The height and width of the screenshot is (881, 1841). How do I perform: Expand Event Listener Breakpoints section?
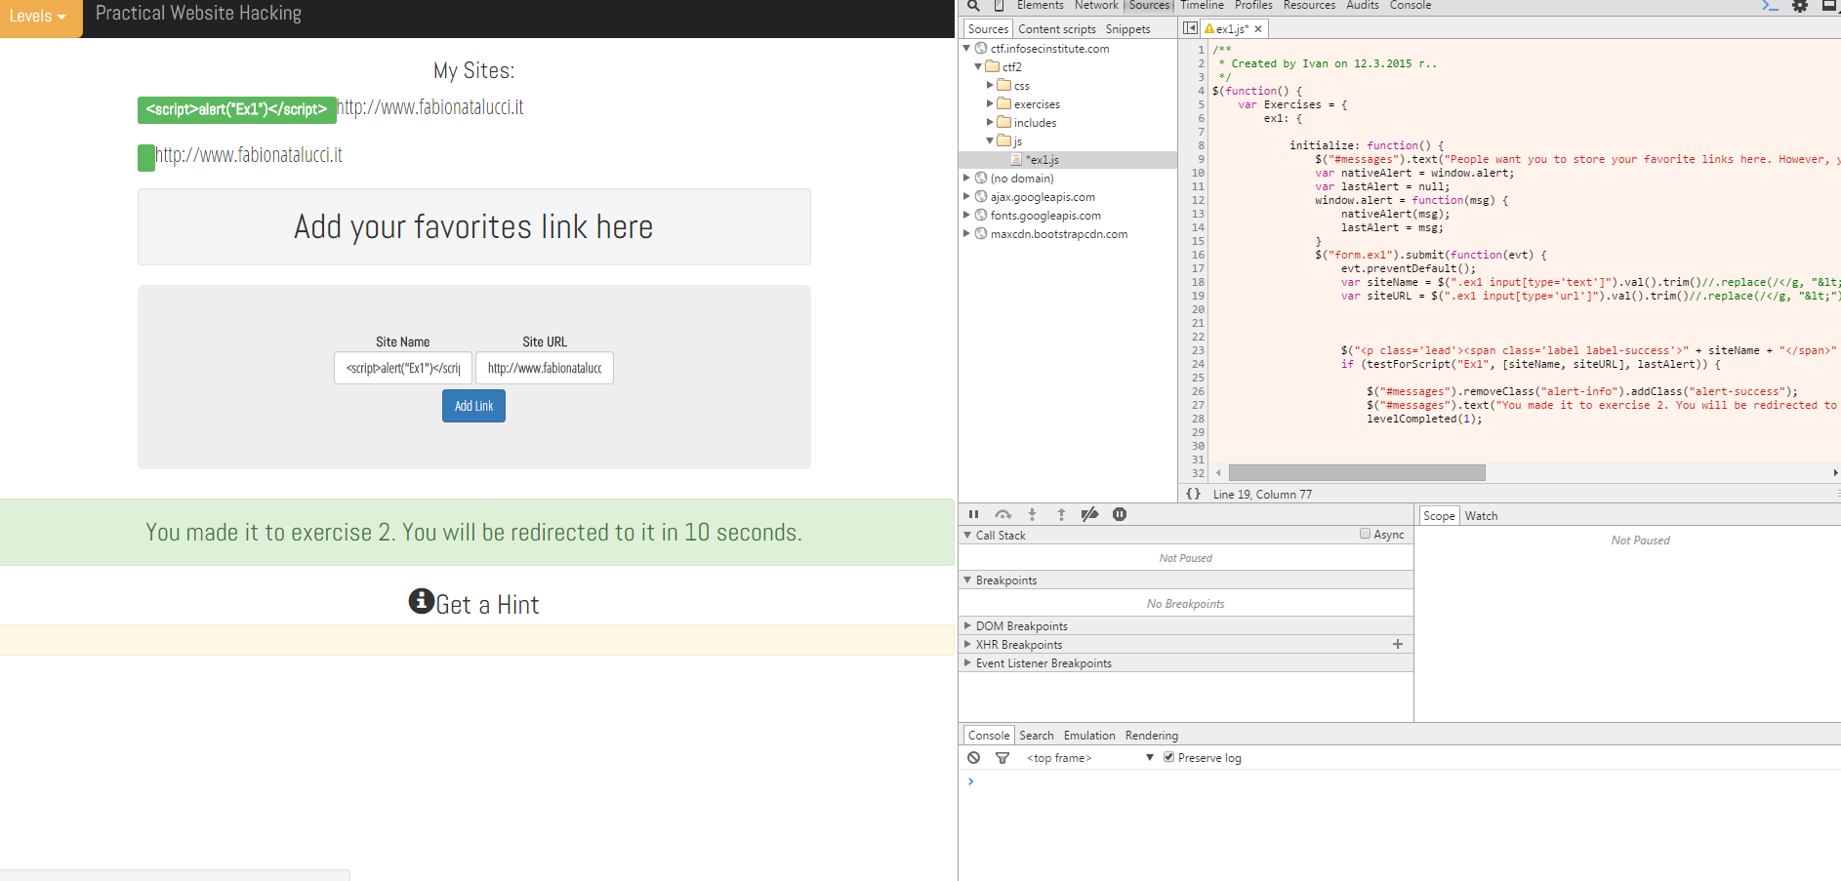tap(967, 662)
